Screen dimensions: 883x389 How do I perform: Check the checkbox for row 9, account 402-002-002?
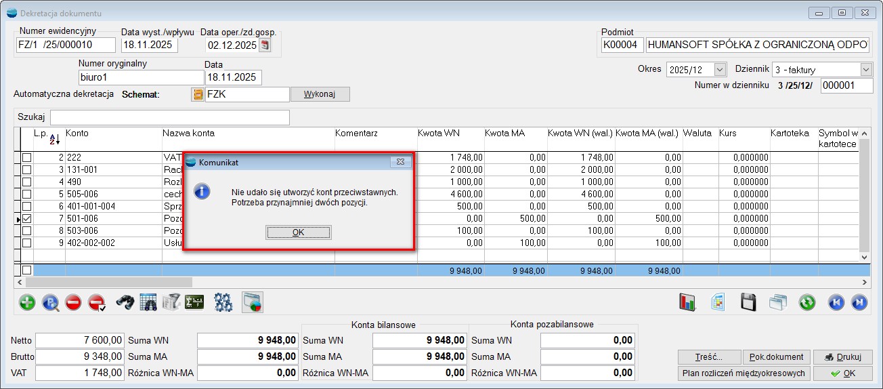pyautogui.click(x=27, y=243)
